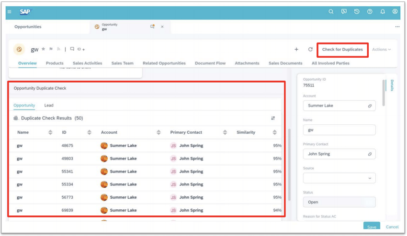Viewport: 407px width, 236px height.
Task: Open Summer Lake account in row 48675
Action: (x=123, y=146)
